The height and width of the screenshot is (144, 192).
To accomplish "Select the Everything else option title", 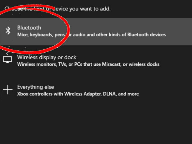I will pos(35,87).
